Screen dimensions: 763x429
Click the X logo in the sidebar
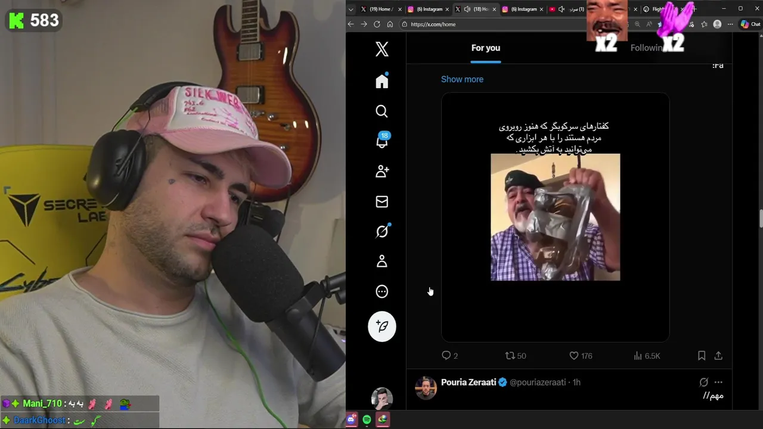click(x=382, y=49)
